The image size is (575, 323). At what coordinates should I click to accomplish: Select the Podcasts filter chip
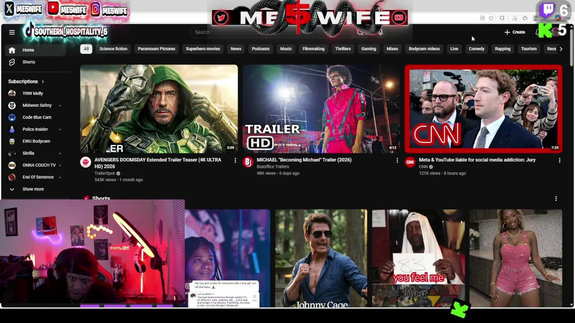point(261,49)
